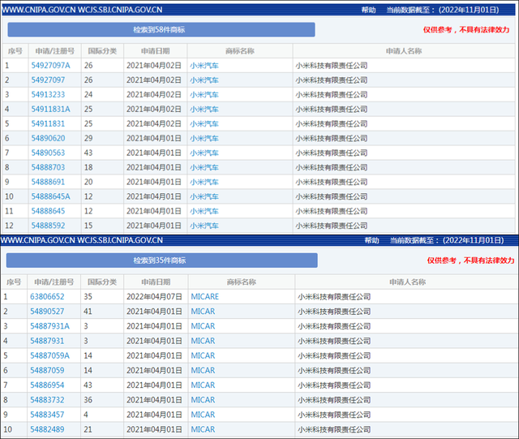
Task: Open 小米汽车 trademark in row 54927097A
Action: click(x=204, y=66)
